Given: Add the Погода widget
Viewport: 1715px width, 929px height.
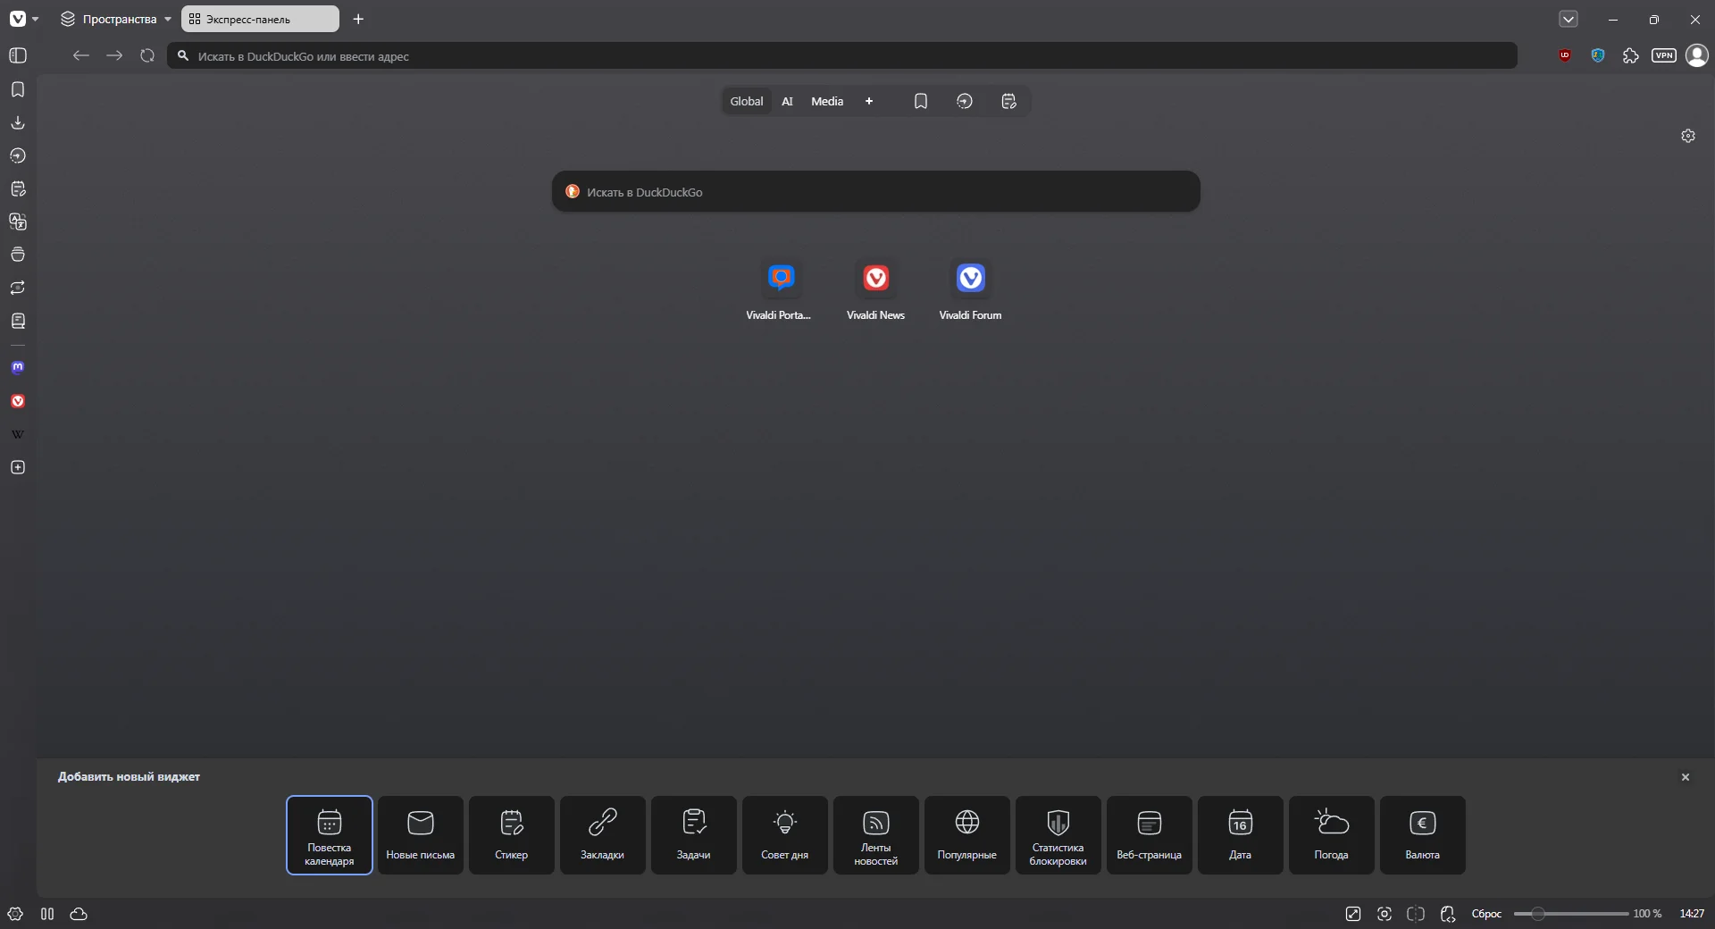Looking at the screenshot, I should pos(1332,835).
